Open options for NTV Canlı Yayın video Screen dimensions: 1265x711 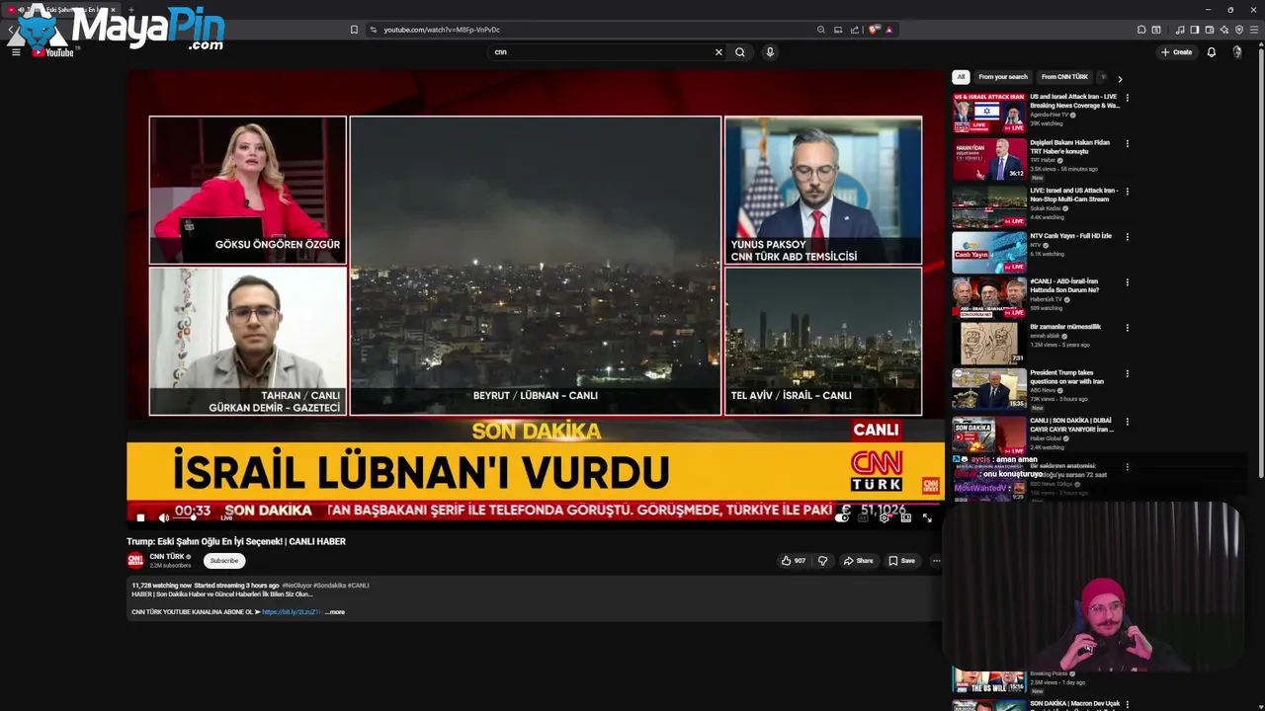tap(1127, 237)
